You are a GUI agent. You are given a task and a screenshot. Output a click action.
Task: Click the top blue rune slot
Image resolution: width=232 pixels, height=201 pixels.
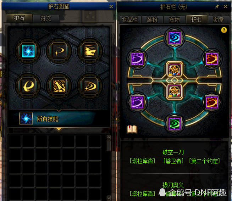coord(175,38)
